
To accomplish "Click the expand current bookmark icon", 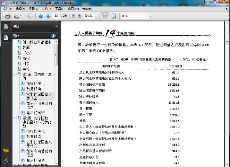I will (x=54, y=36).
